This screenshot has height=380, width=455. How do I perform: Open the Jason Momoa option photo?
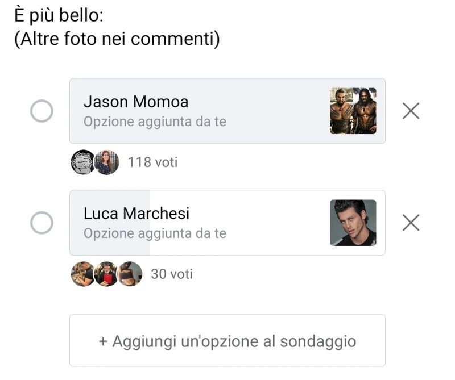point(353,111)
